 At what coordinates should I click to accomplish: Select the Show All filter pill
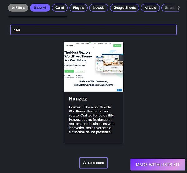tap(40, 8)
